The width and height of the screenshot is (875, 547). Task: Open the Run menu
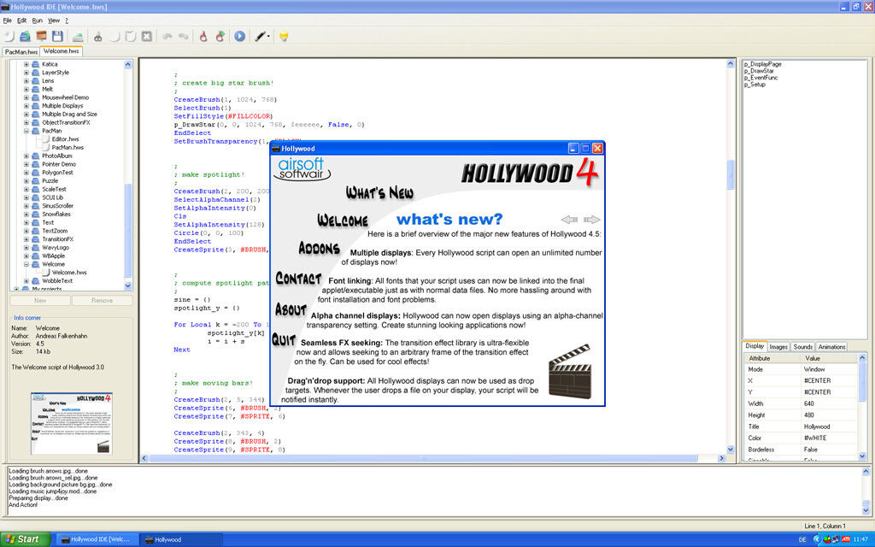point(38,21)
